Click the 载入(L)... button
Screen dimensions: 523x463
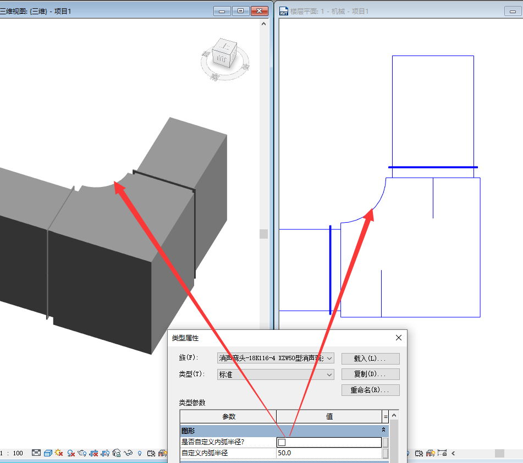tap(370, 359)
